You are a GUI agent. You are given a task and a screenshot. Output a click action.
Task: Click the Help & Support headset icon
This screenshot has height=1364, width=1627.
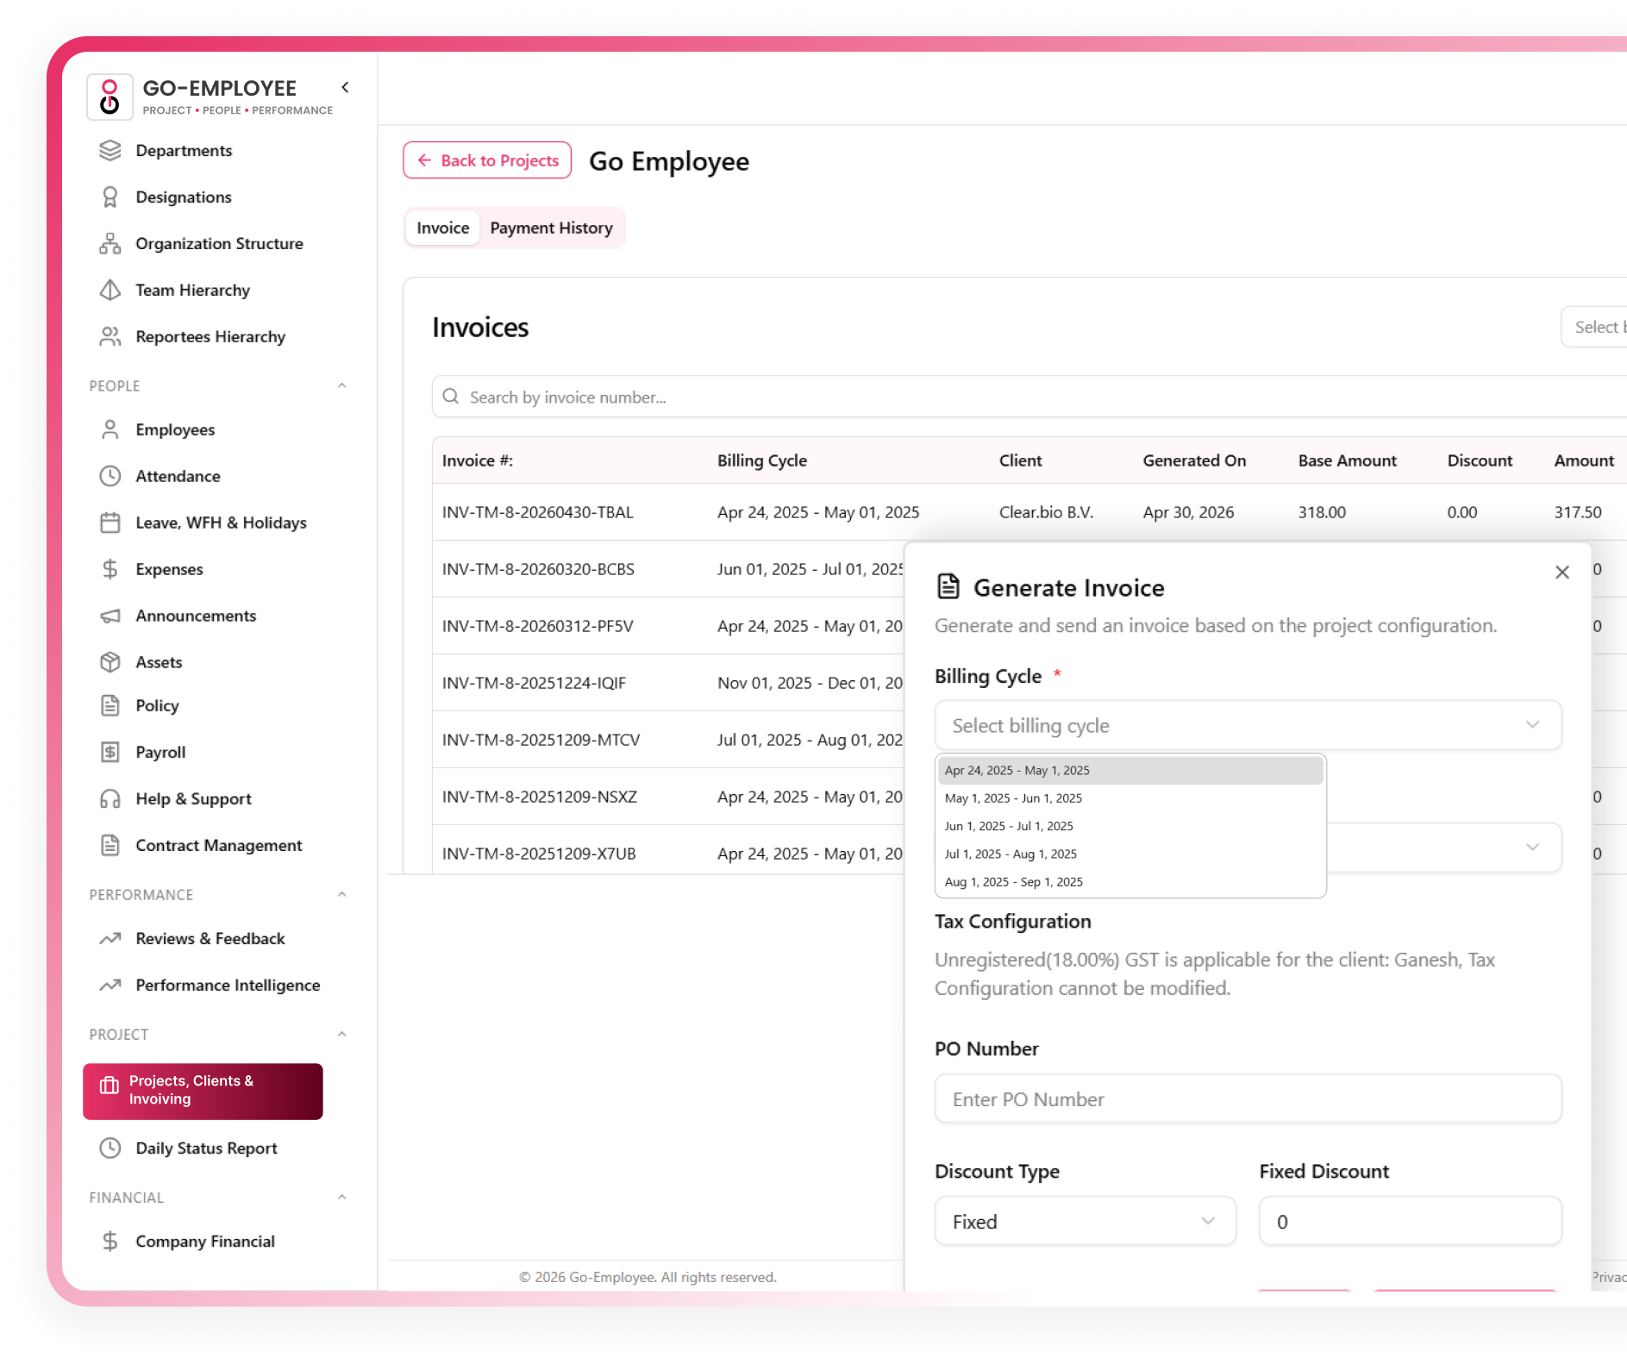click(110, 799)
